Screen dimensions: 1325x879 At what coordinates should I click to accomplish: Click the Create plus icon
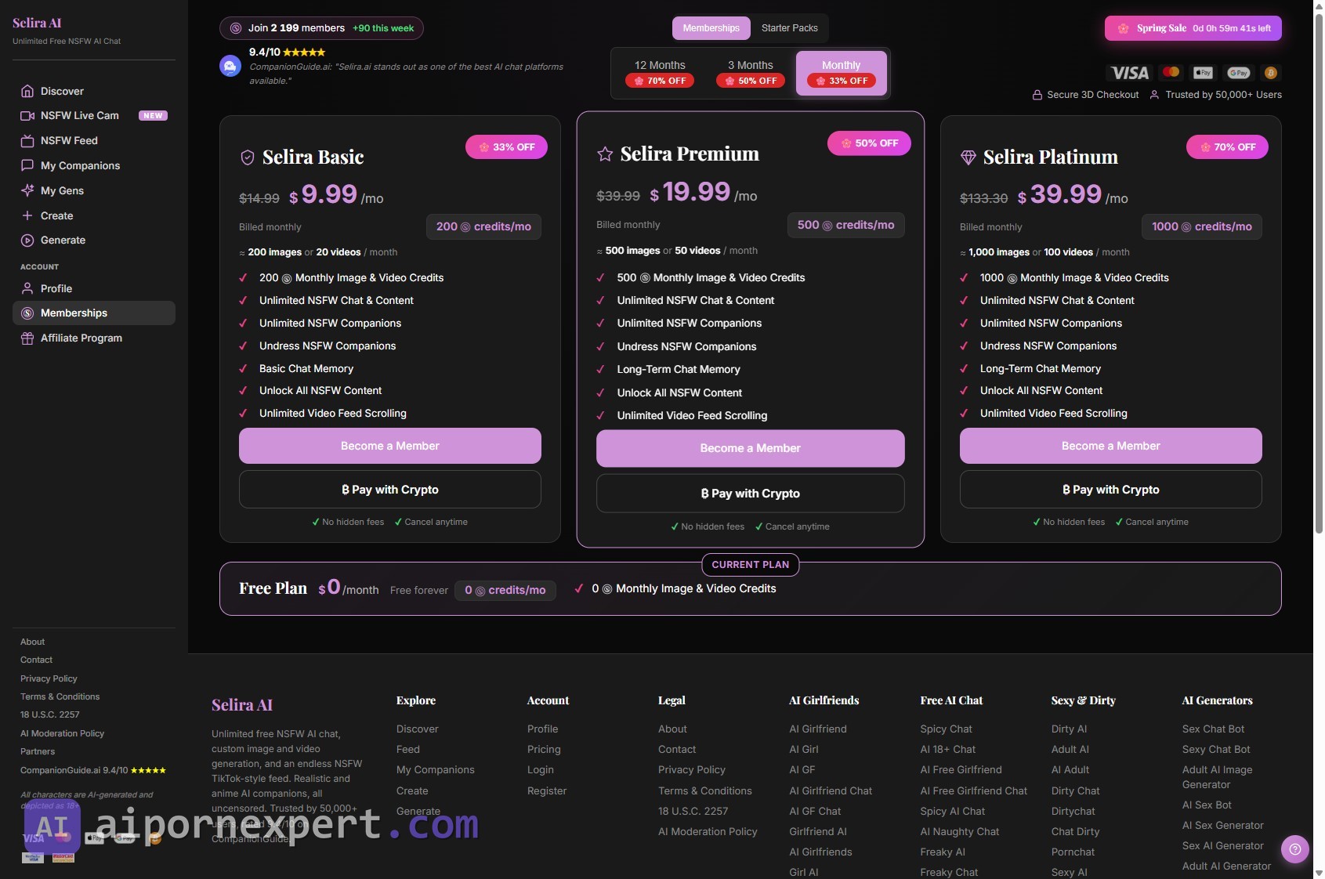[27, 215]
